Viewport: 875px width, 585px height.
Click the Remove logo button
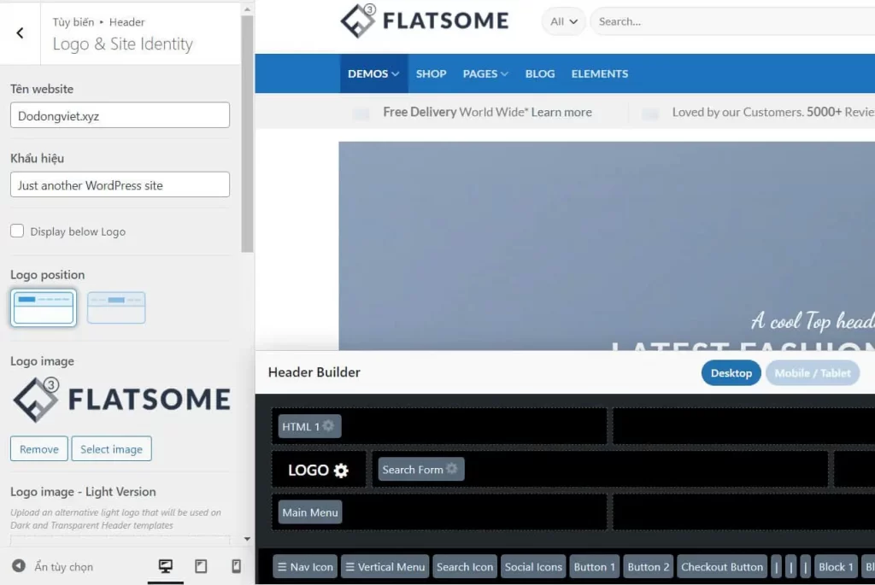point(38,448)
